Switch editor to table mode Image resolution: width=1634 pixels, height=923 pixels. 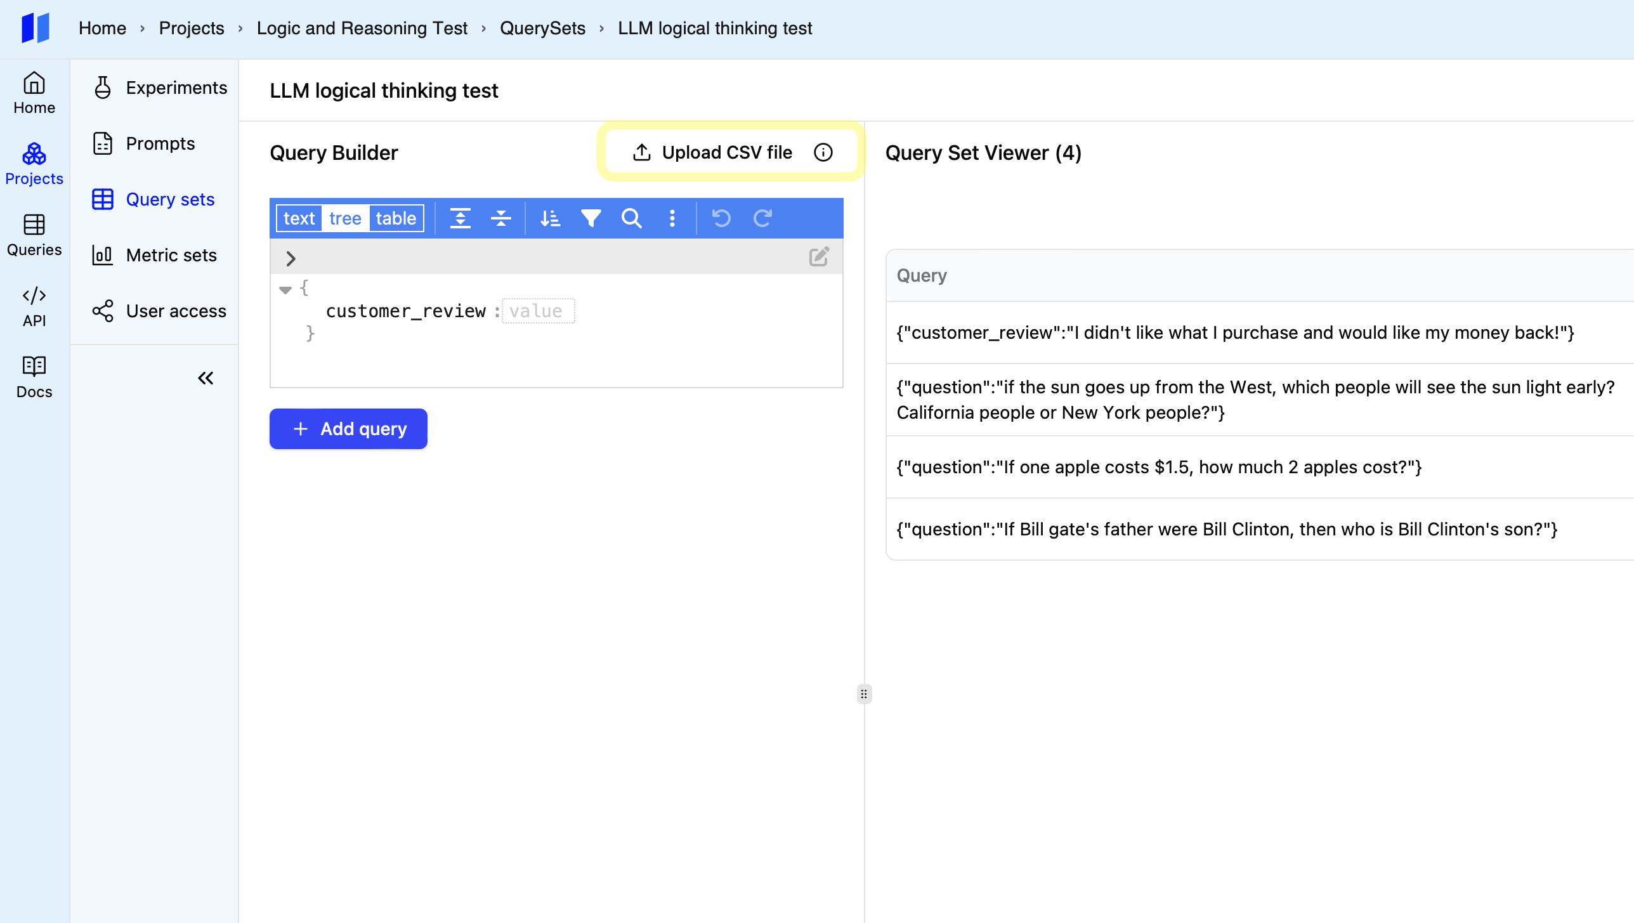tap(396, 218)
